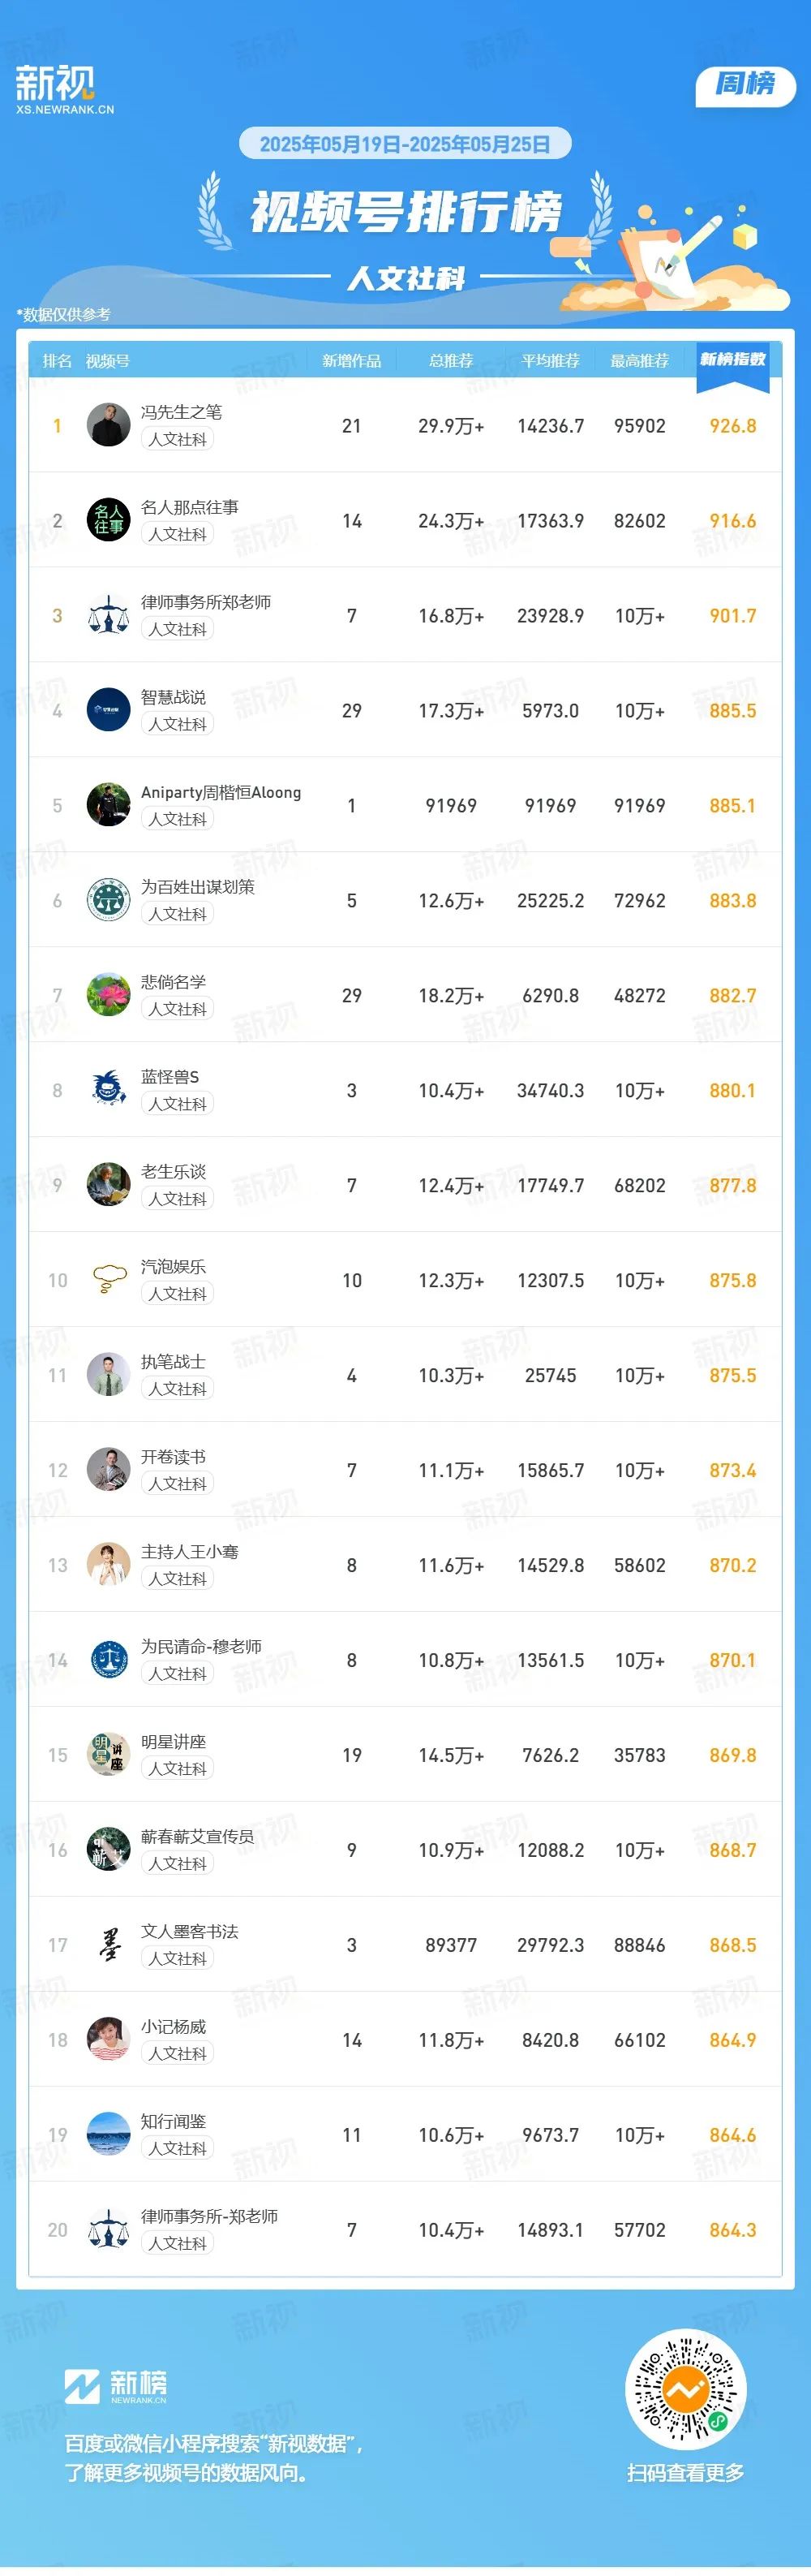This screenshot has width=811, height=2576.
Task: Click the 智慧战说 profile avatar
Action: click(108, 710)
